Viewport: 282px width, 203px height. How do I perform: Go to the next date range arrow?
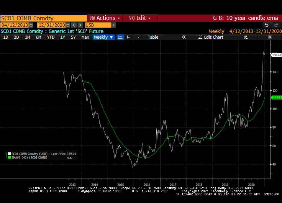click(80, 25)
